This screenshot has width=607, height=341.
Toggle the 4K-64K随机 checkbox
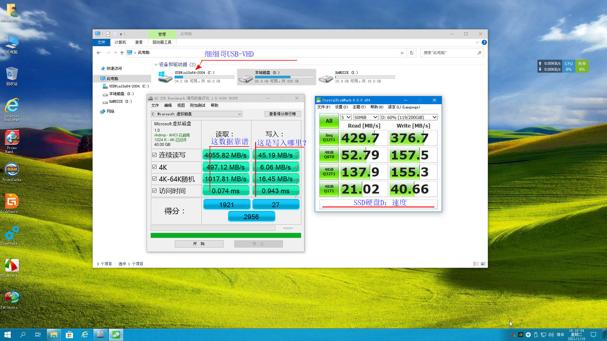tap(154, 179)
